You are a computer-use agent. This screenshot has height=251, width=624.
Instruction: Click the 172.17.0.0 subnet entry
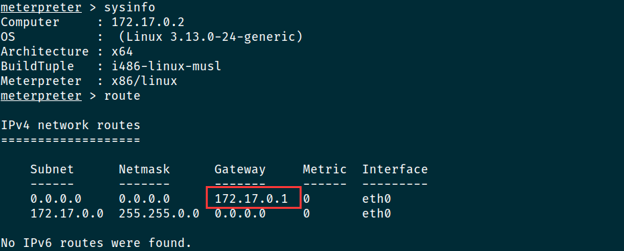[67, 214]
